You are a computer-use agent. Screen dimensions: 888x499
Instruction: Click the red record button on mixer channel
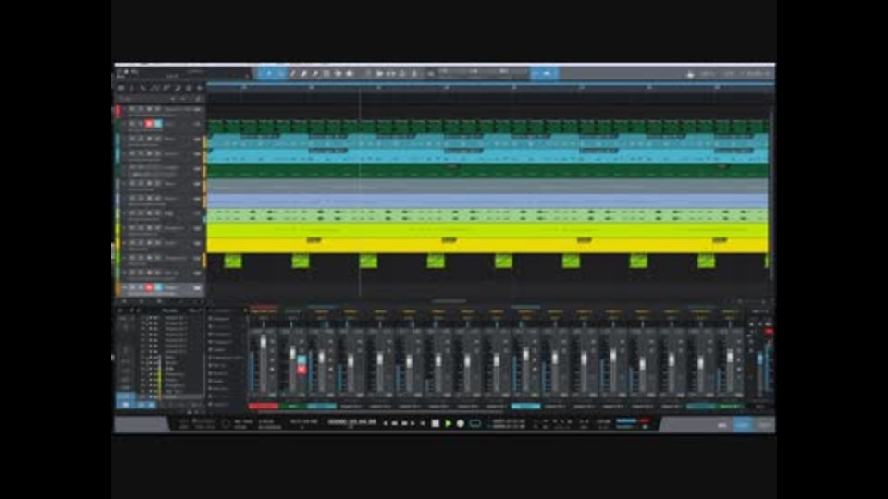point(302,370)
